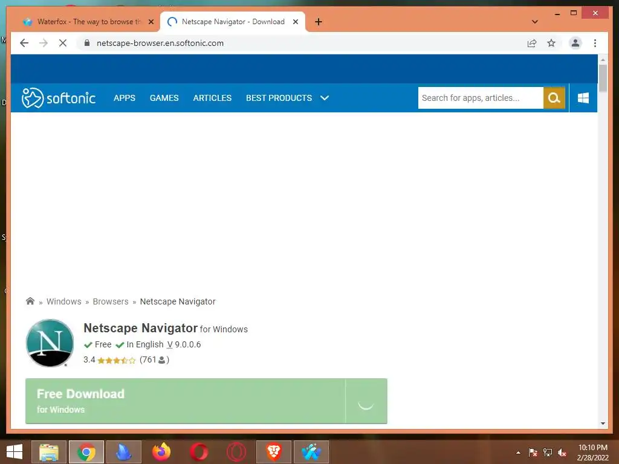Close the Netscape Navigator tab
Screen dimensions: 619x464
click(295, 22)
